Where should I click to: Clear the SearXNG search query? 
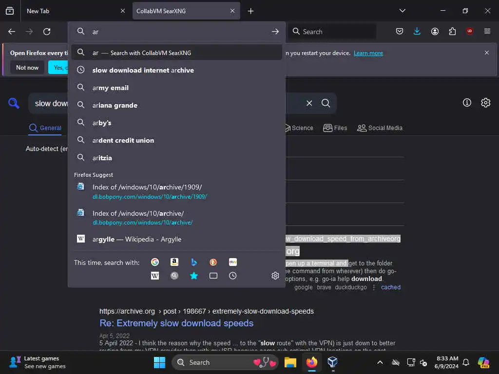tap(309, 103)
